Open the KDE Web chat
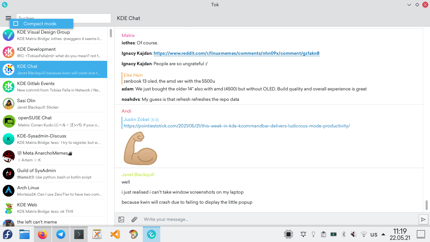Viewport: 430px width, 242px height. click(54, 208)
